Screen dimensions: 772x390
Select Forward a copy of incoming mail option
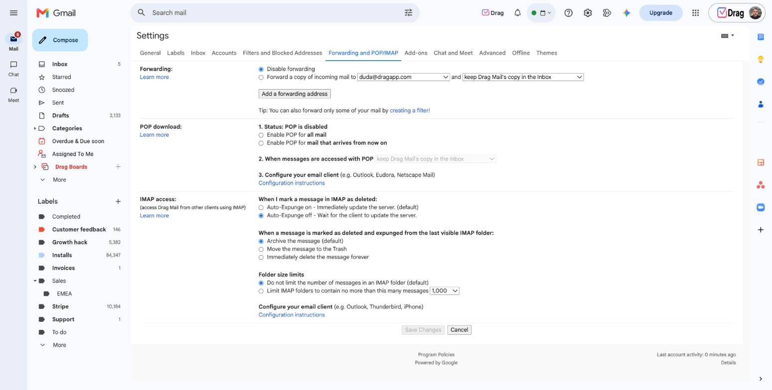(261, 78)
